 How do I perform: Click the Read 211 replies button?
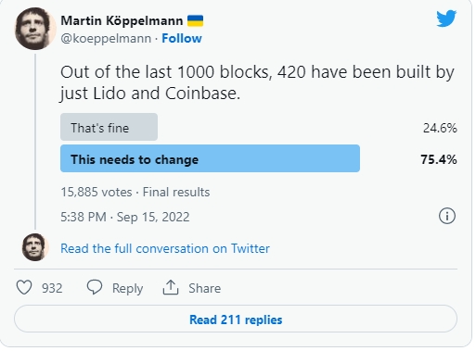[236, 319]
